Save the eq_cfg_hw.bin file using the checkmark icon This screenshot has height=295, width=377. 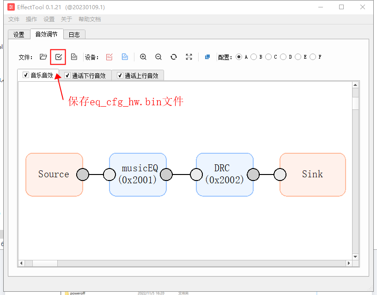coord(58,57)
